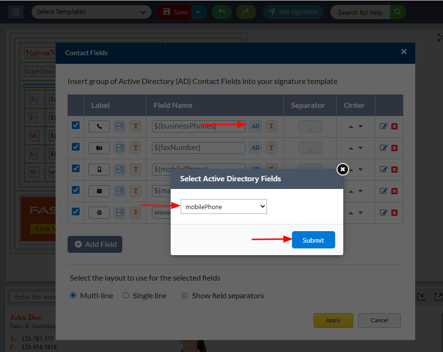Select the Single line layout option
The height and width of the screenshot is (352, 443).
click(x=126, y=295)
